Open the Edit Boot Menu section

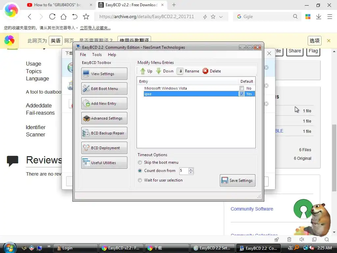104,89
